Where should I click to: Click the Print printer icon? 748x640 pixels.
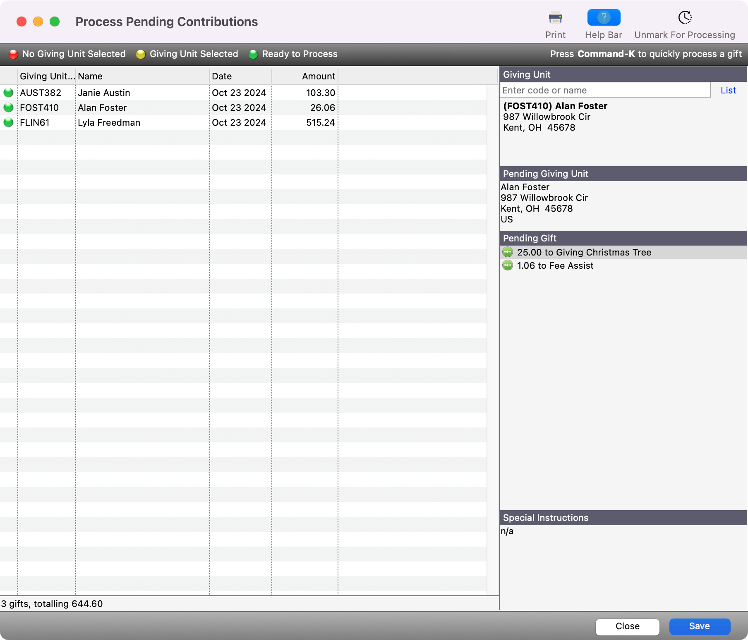point(555,18)
